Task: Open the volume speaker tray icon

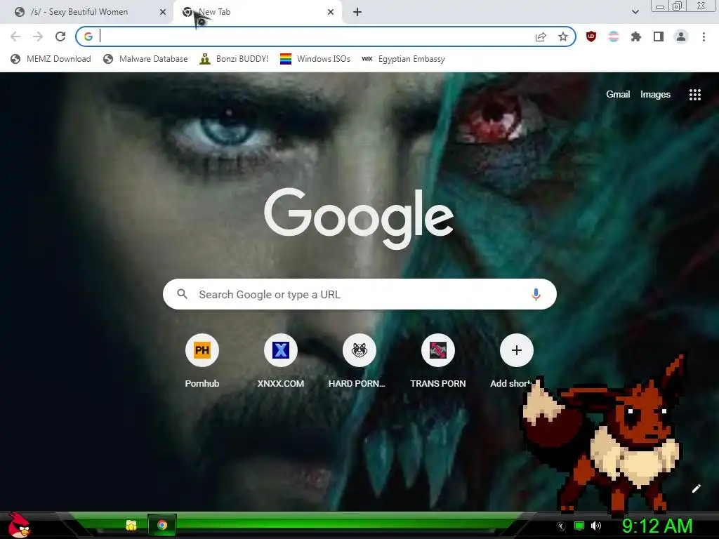Action: pyautogui.click(x=595, y=526)
